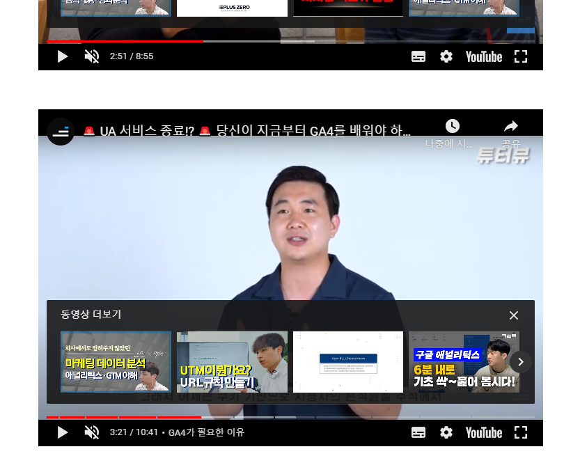Viewport: 564px width, 456px height.
Task: Click the '동영상 더보기' heading text
Action: (x=91, y=314)
